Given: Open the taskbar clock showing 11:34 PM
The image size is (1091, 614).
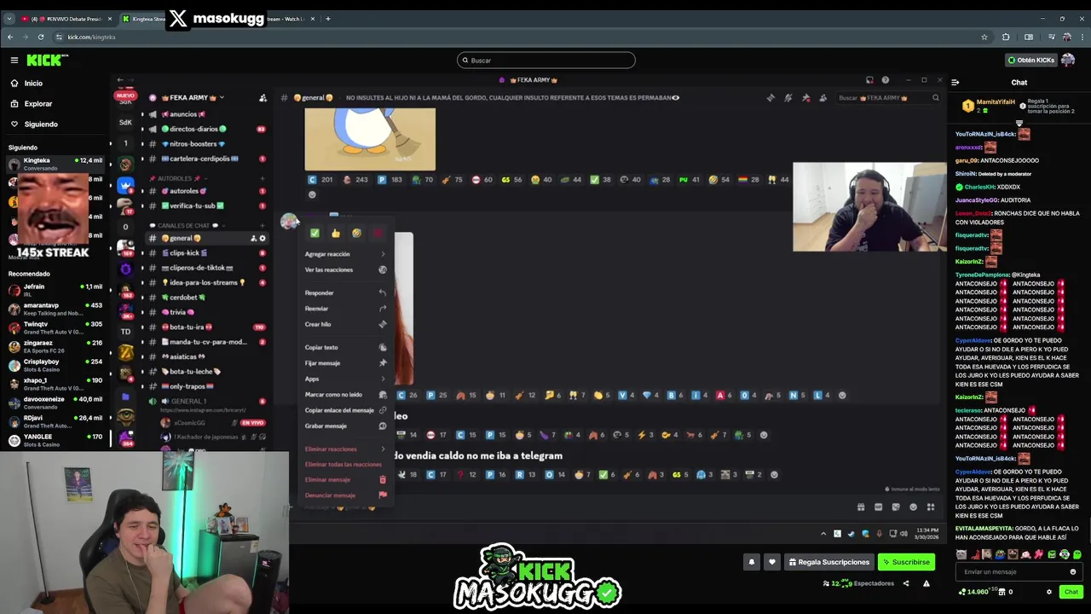Looking at the screenshot, I should click(926, 534).
